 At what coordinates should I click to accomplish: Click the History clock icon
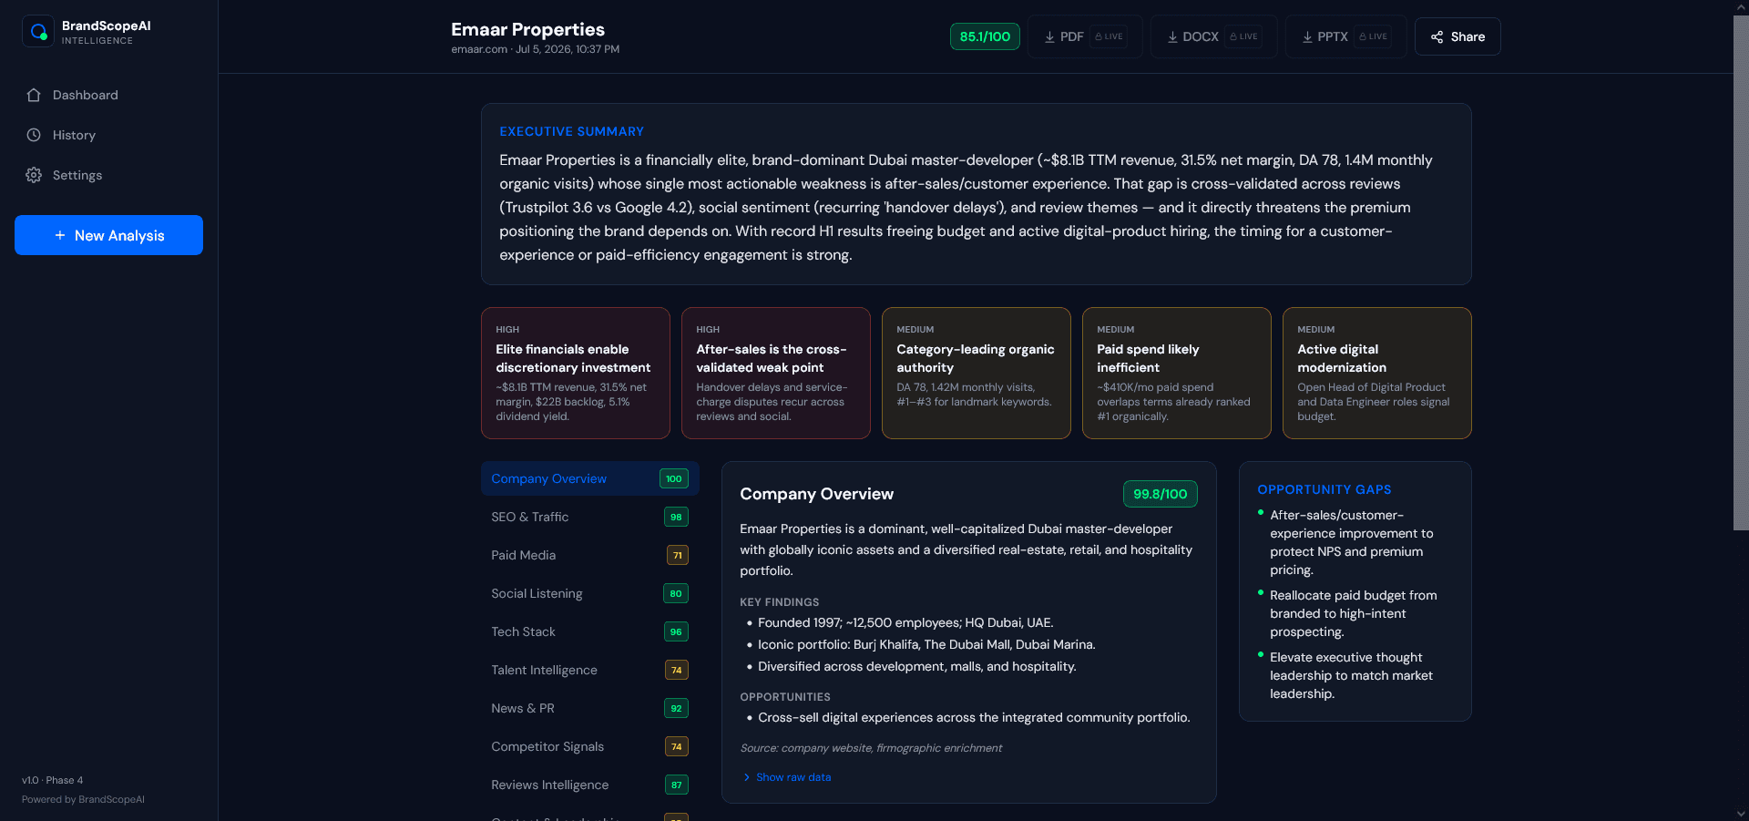tap(34, 135)
